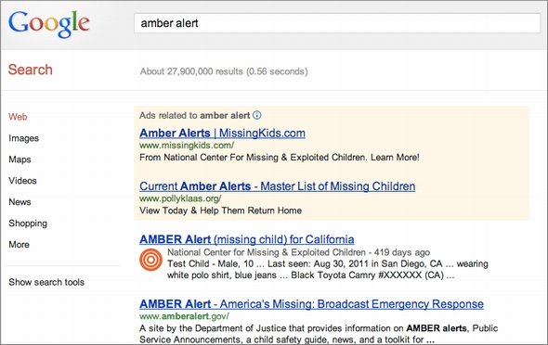The image size is (548, 345).
Task: Click the www.missingkids.com green URL
Action: coord(187,146)
